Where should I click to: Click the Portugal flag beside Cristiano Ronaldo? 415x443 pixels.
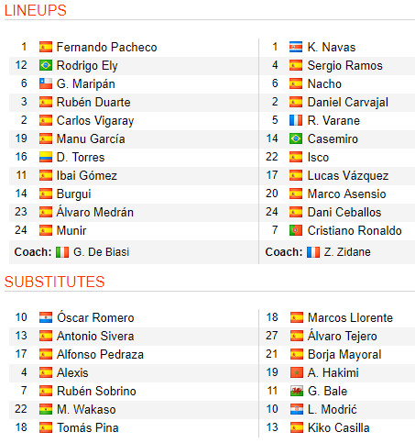[x=296, y=230]
